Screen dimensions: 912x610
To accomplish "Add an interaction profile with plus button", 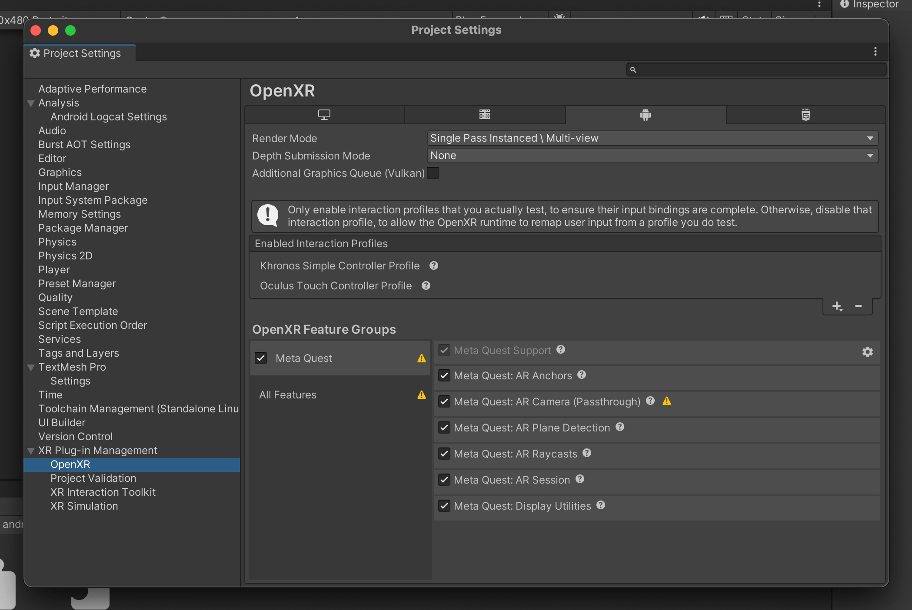I will tap(837, 306).
